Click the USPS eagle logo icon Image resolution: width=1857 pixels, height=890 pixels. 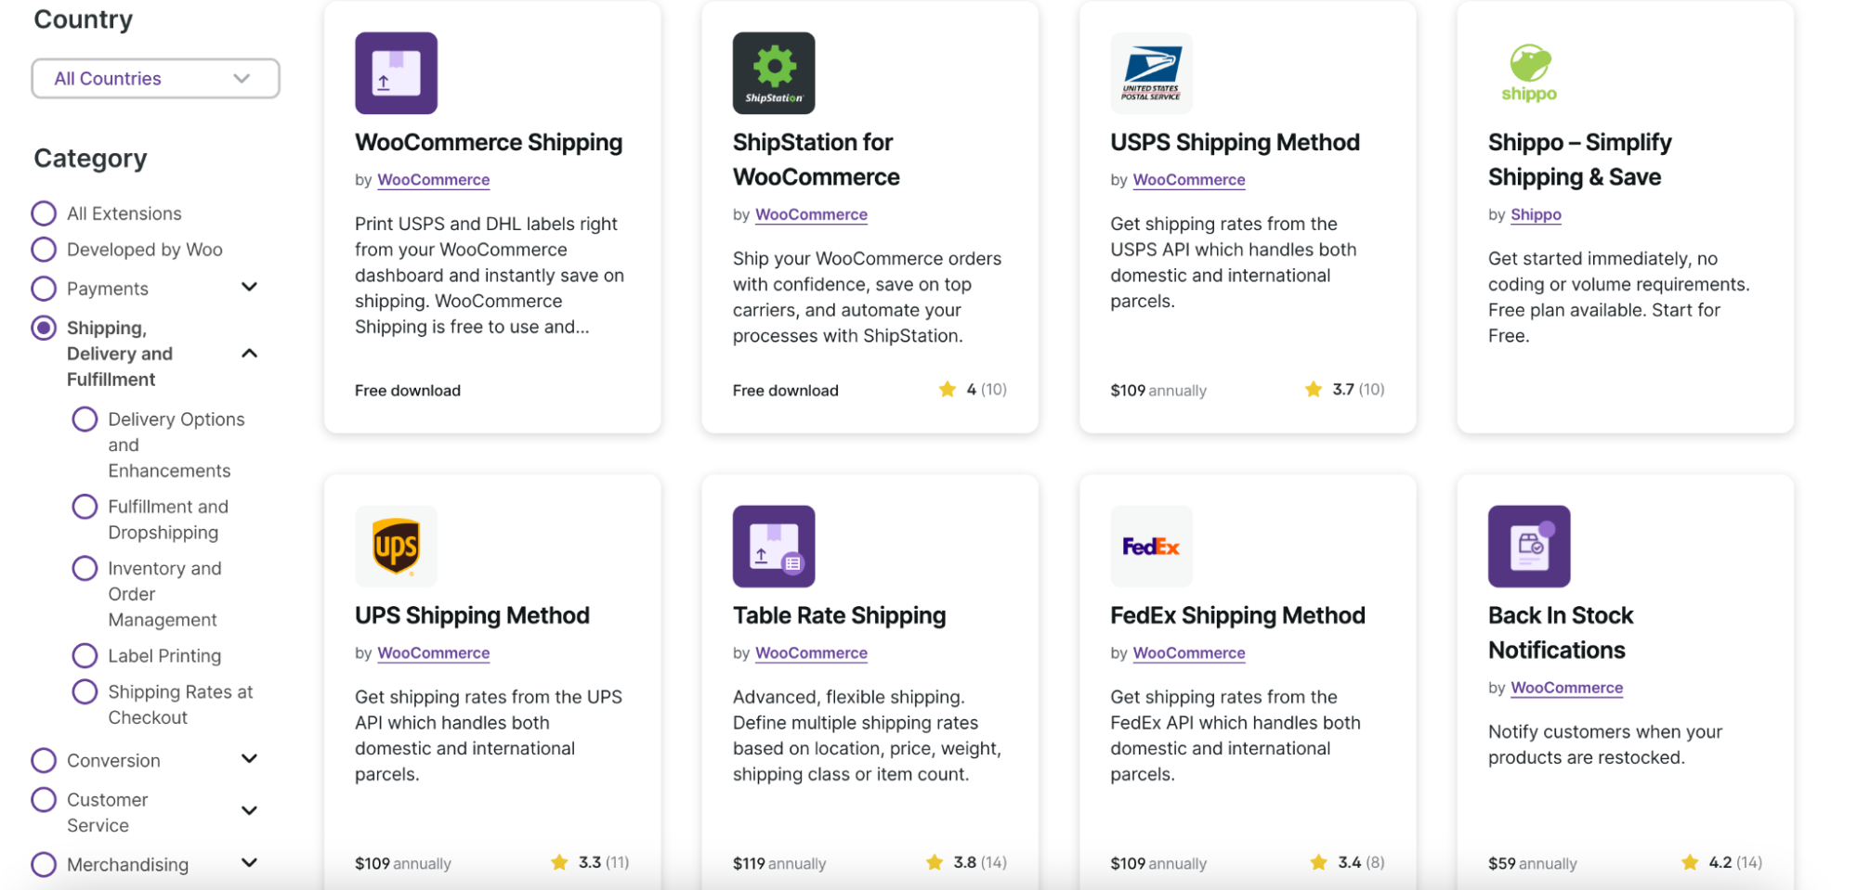1152,72
